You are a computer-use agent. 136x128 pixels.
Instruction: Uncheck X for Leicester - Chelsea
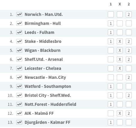120,68
